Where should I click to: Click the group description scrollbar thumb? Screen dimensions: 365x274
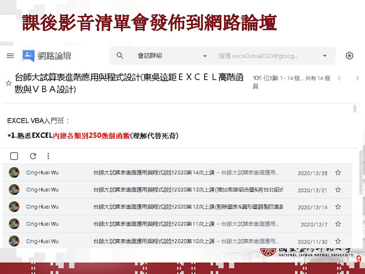point(355,109)
